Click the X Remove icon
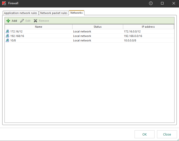Image resolution: width=179 pixels, height=141 pixels. click(35, 21)
